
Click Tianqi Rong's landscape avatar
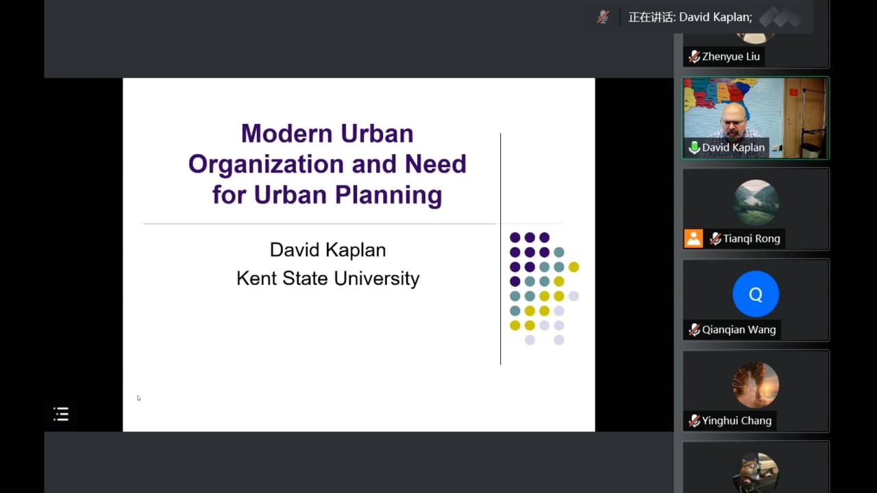point(756,203)
